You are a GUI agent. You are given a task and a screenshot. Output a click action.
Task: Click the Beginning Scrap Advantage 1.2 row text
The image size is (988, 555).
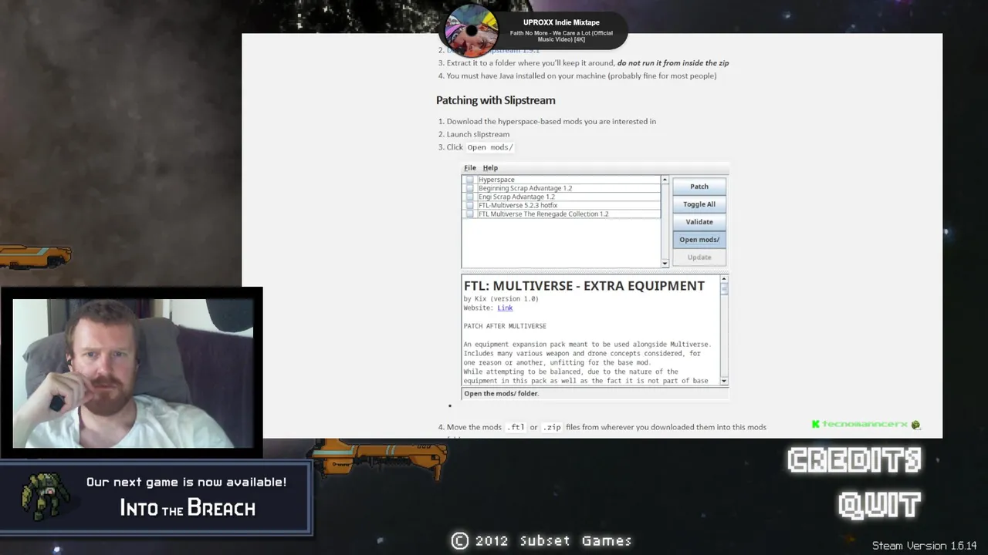[x=525, y=188]
